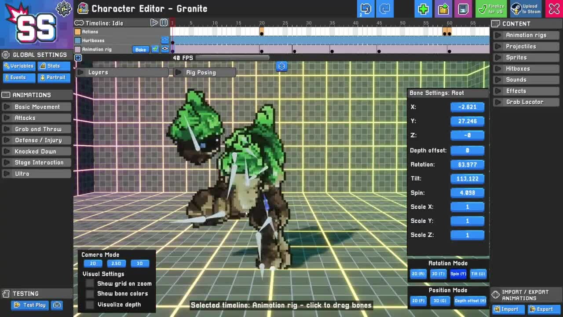This screenshot has width=563, height=317.
Task: Click the Finalize for VS button
Action: tap(492, 9)
